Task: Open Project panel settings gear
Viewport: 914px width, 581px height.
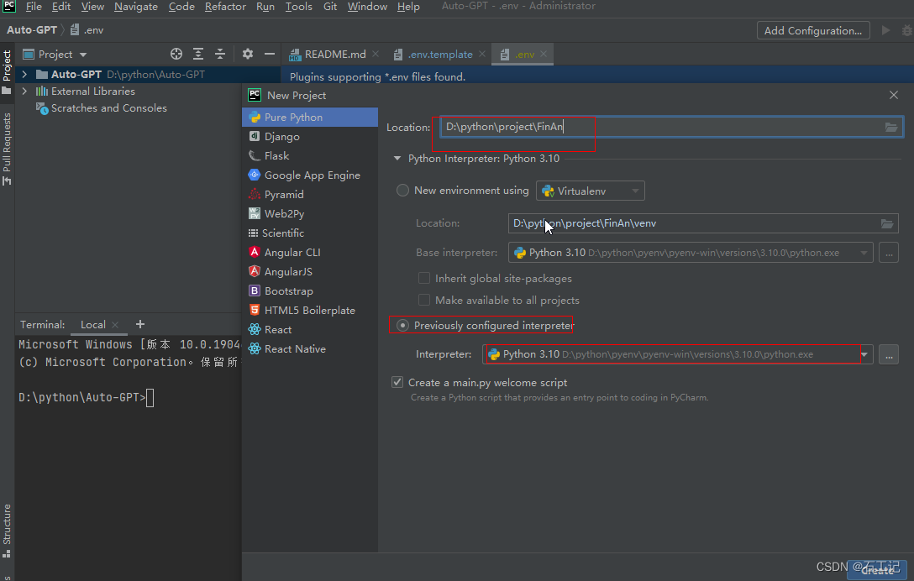Action: click(248, 55)
